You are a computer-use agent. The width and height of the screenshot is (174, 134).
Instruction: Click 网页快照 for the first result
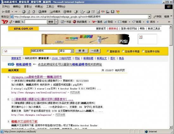(x=75, y=93)
